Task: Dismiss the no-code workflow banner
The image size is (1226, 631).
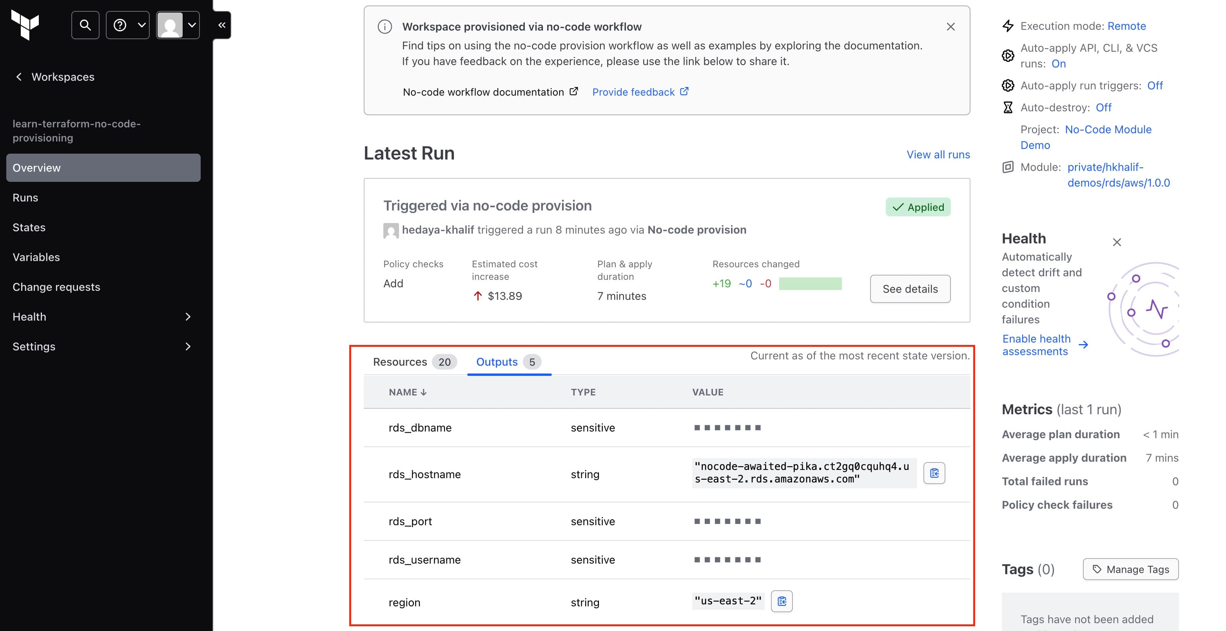Action: [950, 27]
